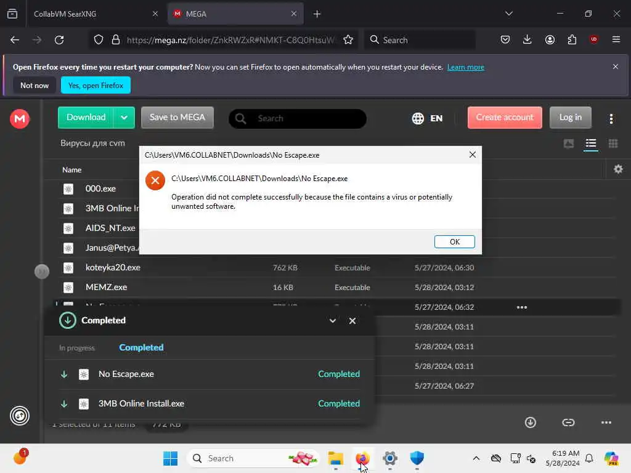The height and width of the screenshot is (473, 631).
Task: Open the taskbar clock and date
Action: [x=563, y=458]
